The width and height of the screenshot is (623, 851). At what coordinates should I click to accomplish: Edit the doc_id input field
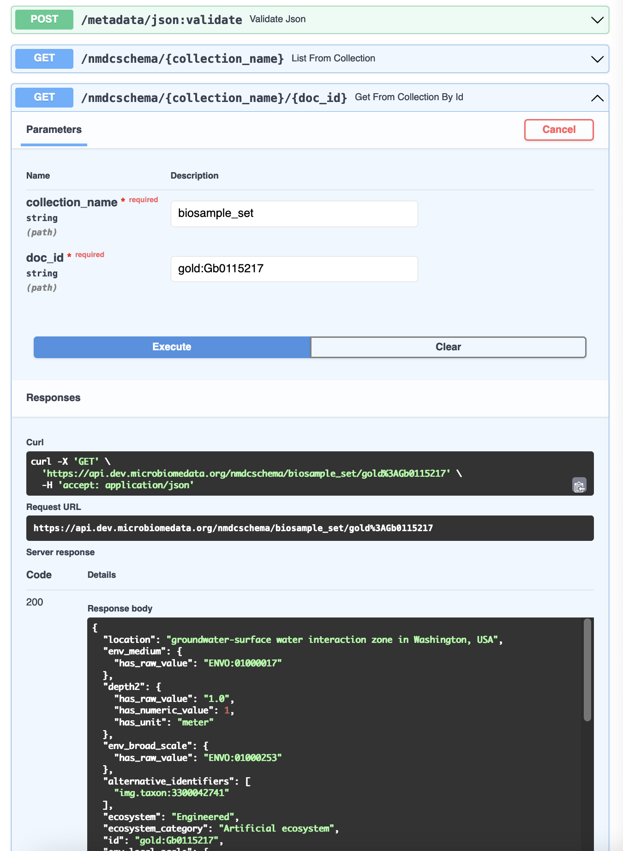pyautogui.click(x=294, y=269)
